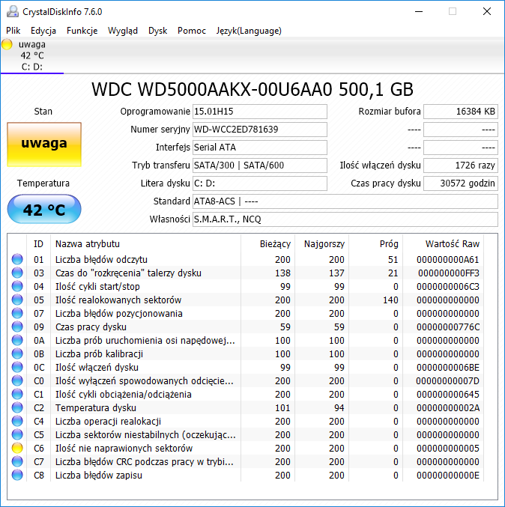This screenshot has width=505, height=507.
Task: Click yellow warning dot for C6 nie naprawionych sektorów
Action: [17, 448]
